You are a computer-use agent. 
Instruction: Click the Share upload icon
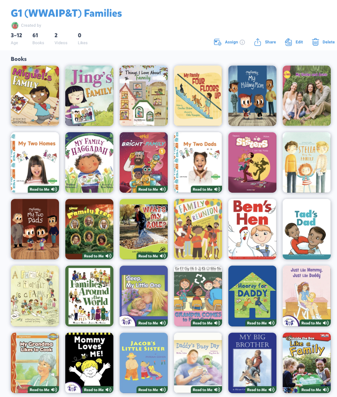pyautogui.click(x=257, y=42)
